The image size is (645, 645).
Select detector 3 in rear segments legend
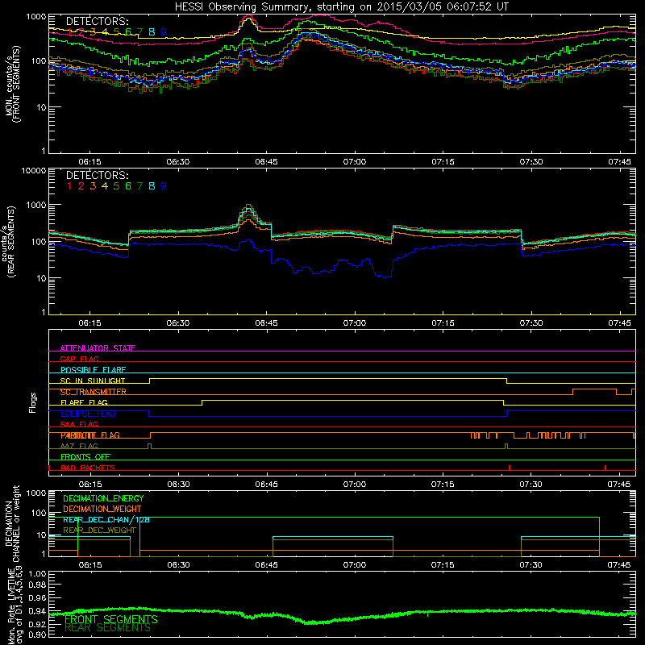click(x=93, y=186)
